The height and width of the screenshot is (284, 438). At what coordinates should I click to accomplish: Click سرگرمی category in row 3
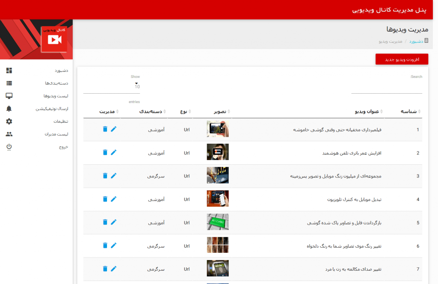[156, 176]
